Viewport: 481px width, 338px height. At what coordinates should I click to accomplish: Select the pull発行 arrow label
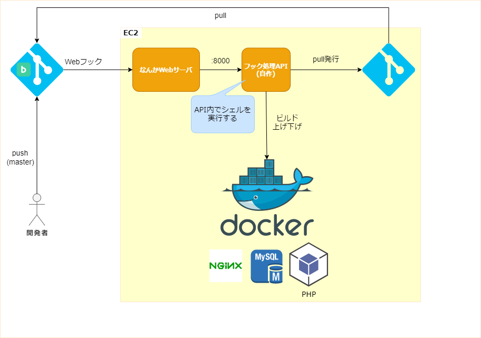pyautogui.click(x=326, y=60)
